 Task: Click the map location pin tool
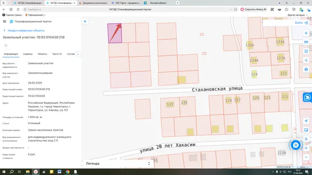(x=306, y=33)
